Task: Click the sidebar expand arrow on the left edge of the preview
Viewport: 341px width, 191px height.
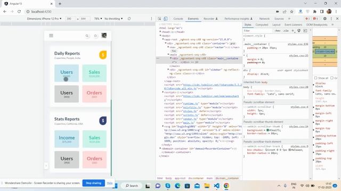Action: pyautogui.click(x=46, y=166)
